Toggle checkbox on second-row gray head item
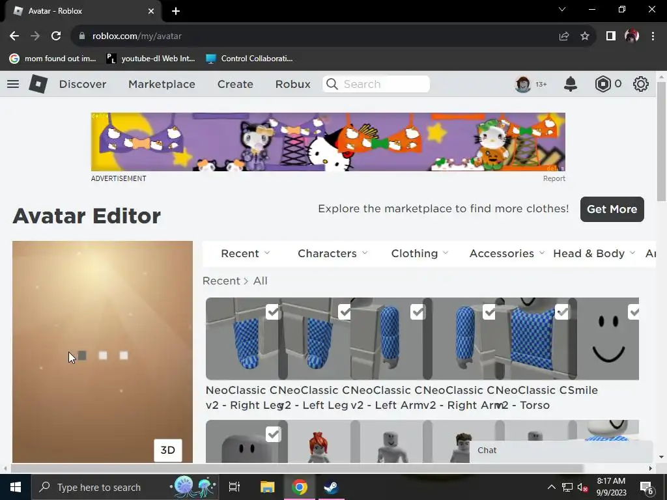The image size is (667, 500). [273, 434]
